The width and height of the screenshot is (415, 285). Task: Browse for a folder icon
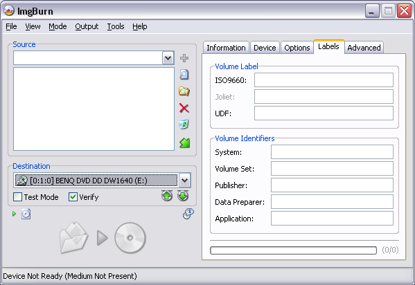point(184,91)
